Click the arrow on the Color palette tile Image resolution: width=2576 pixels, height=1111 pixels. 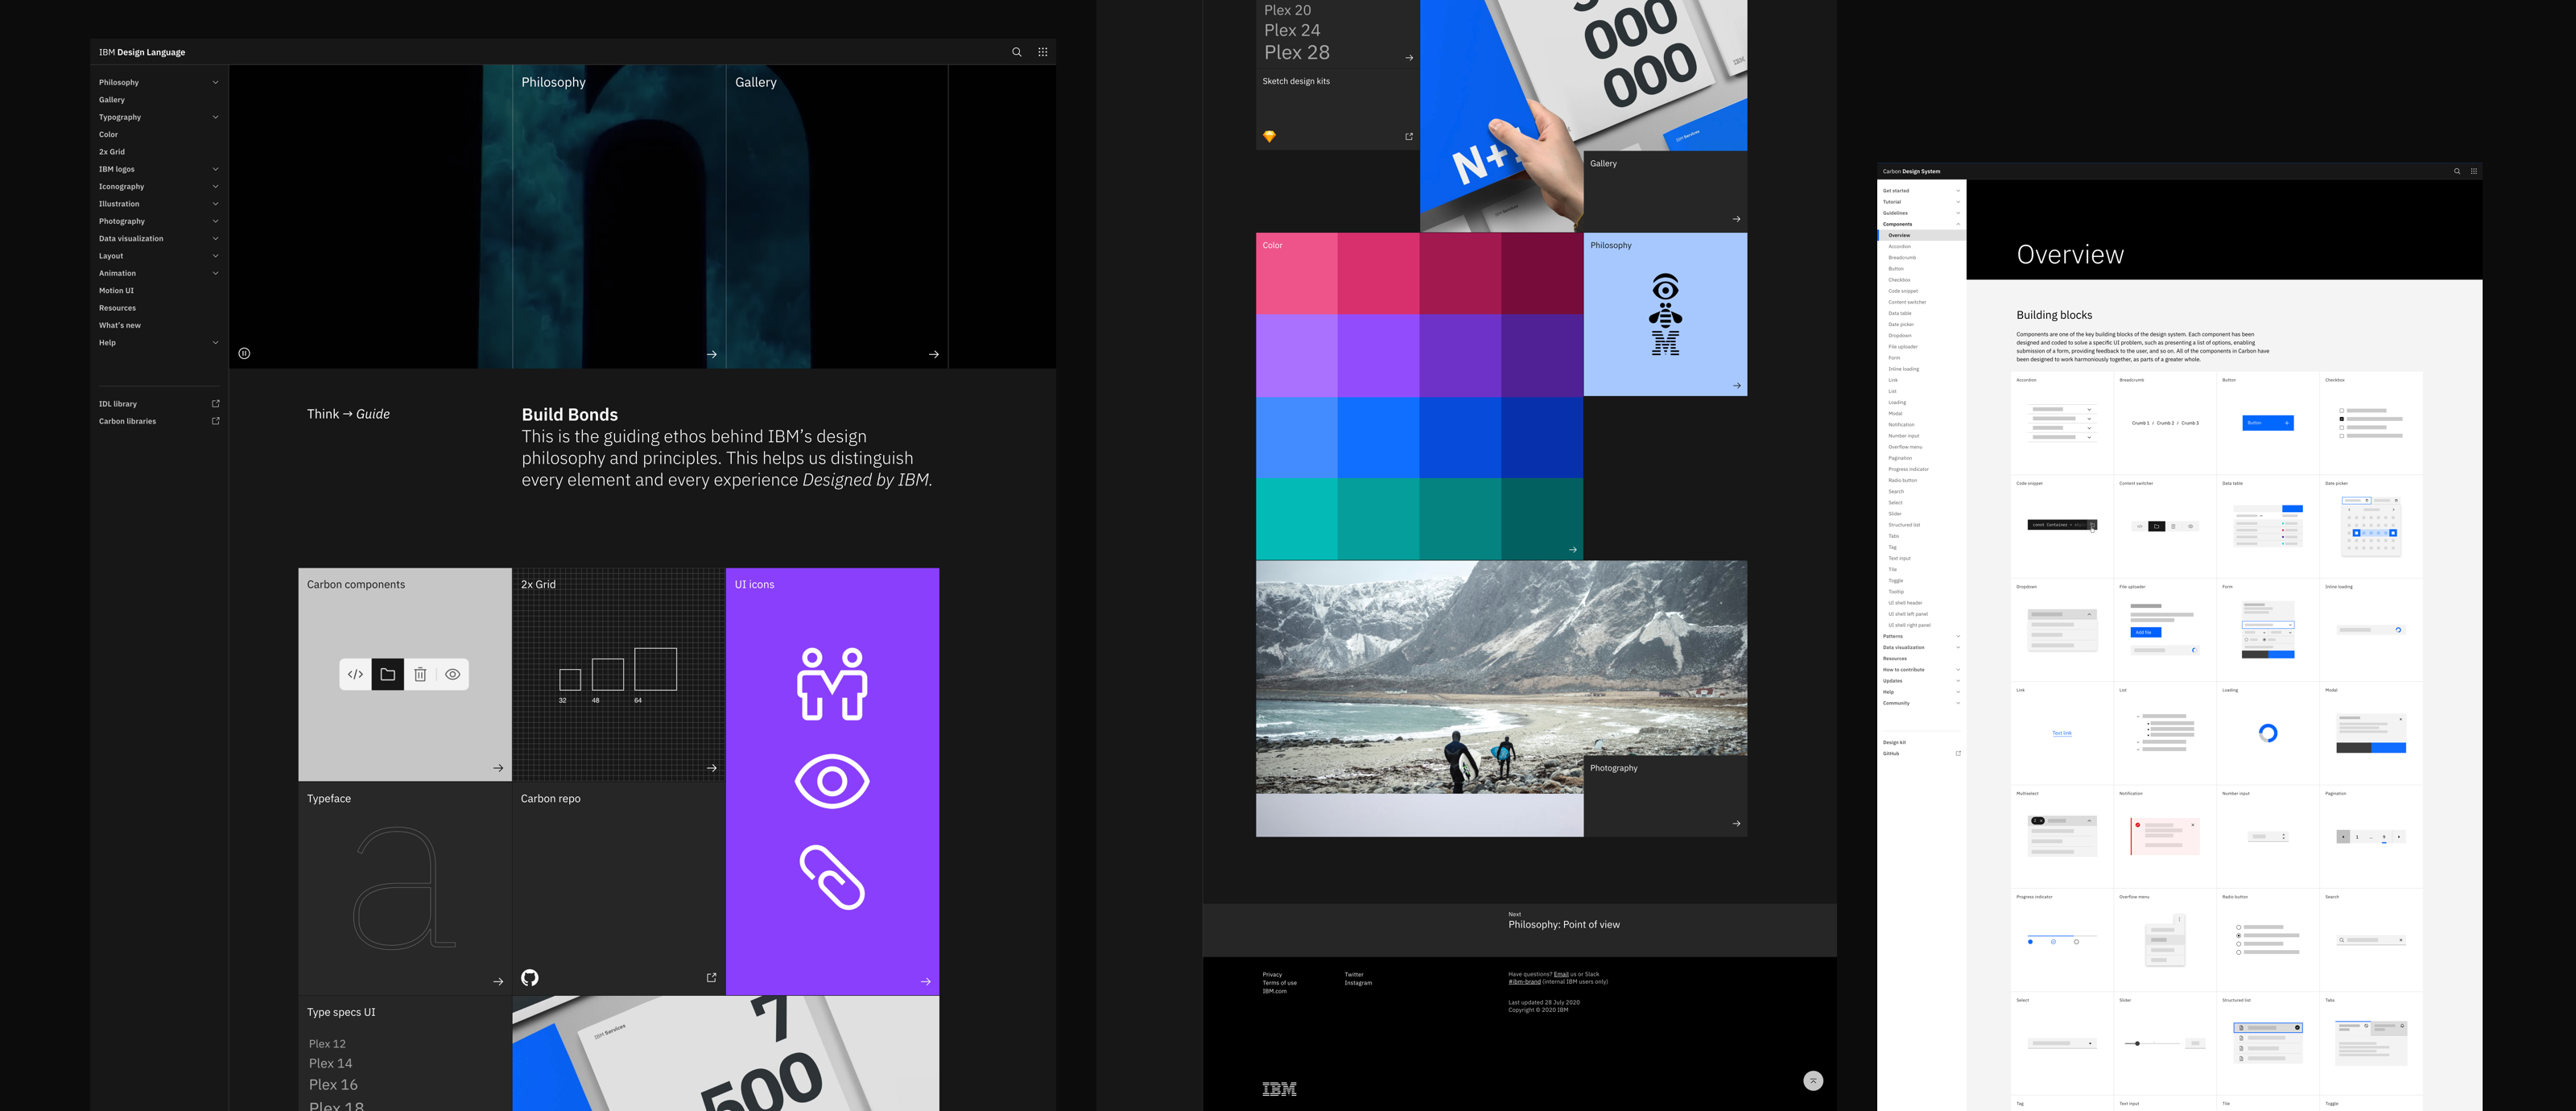pyautogui.click(x=1573, y=549)
